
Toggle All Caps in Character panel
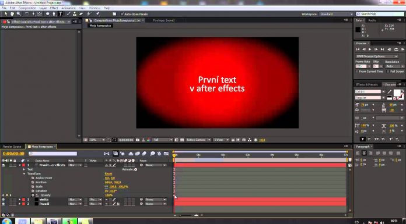click(376, 139)
